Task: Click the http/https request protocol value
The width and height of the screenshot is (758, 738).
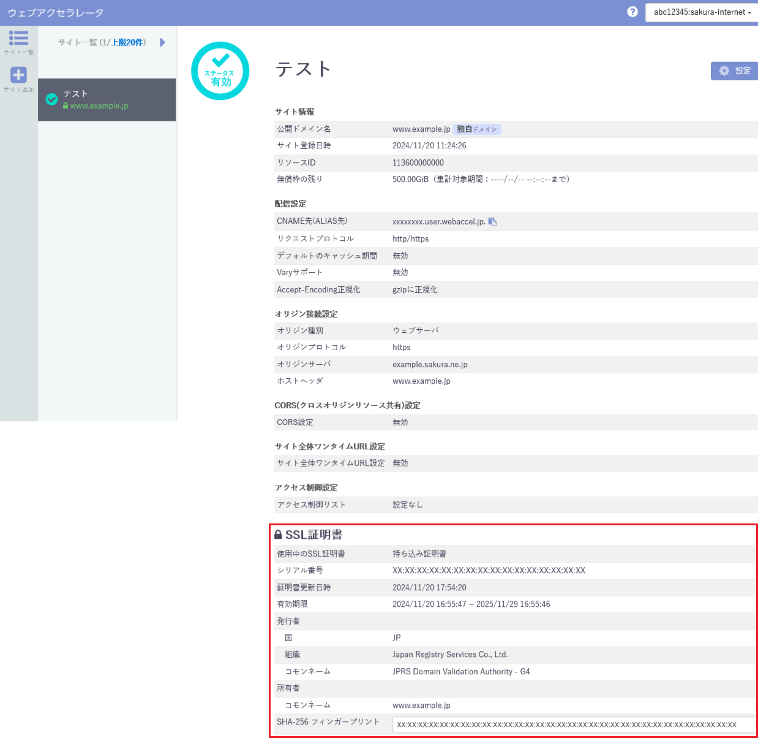Action: [x=410, y=239]
